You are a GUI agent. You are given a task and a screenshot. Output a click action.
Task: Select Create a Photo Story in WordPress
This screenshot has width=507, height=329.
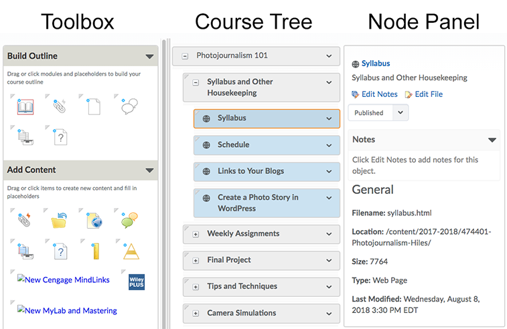(258, 203)
